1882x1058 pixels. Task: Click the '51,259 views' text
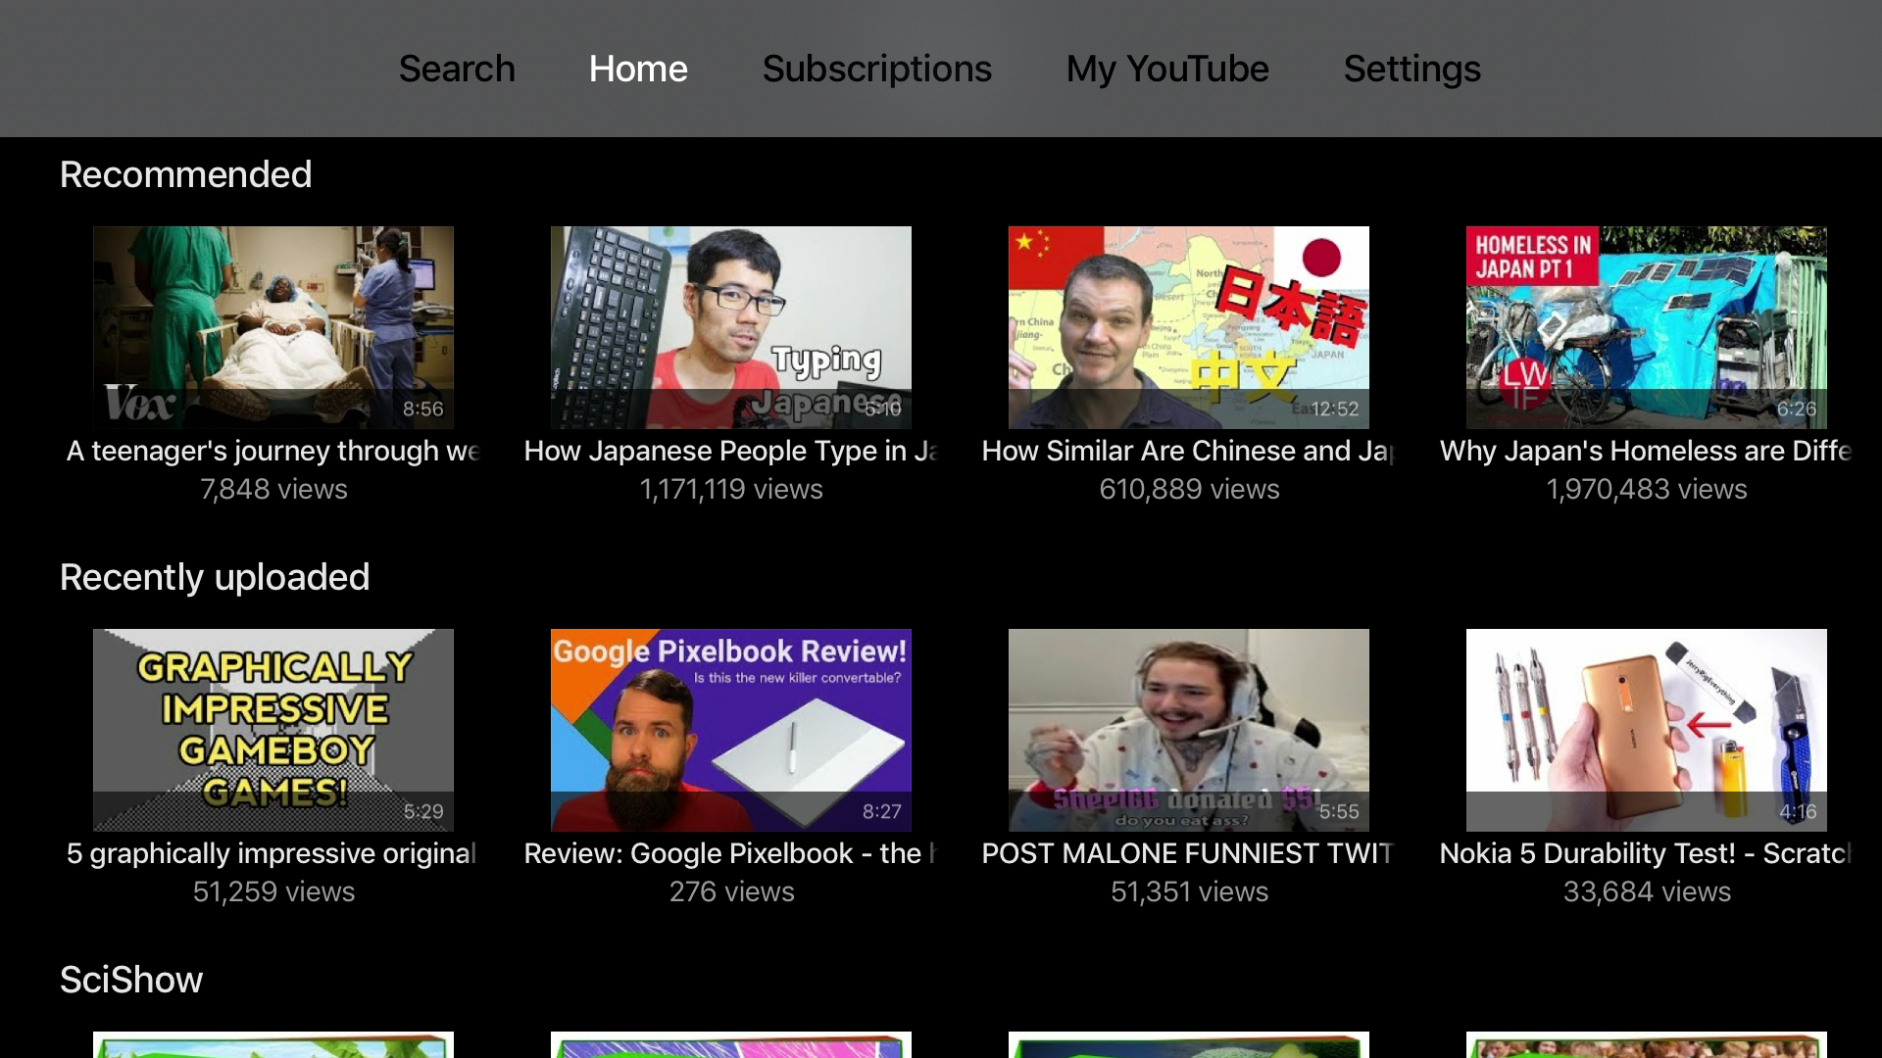273,891
